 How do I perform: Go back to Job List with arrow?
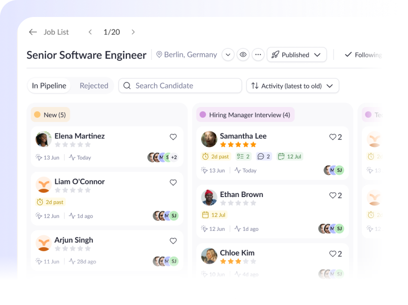[33, 32]
